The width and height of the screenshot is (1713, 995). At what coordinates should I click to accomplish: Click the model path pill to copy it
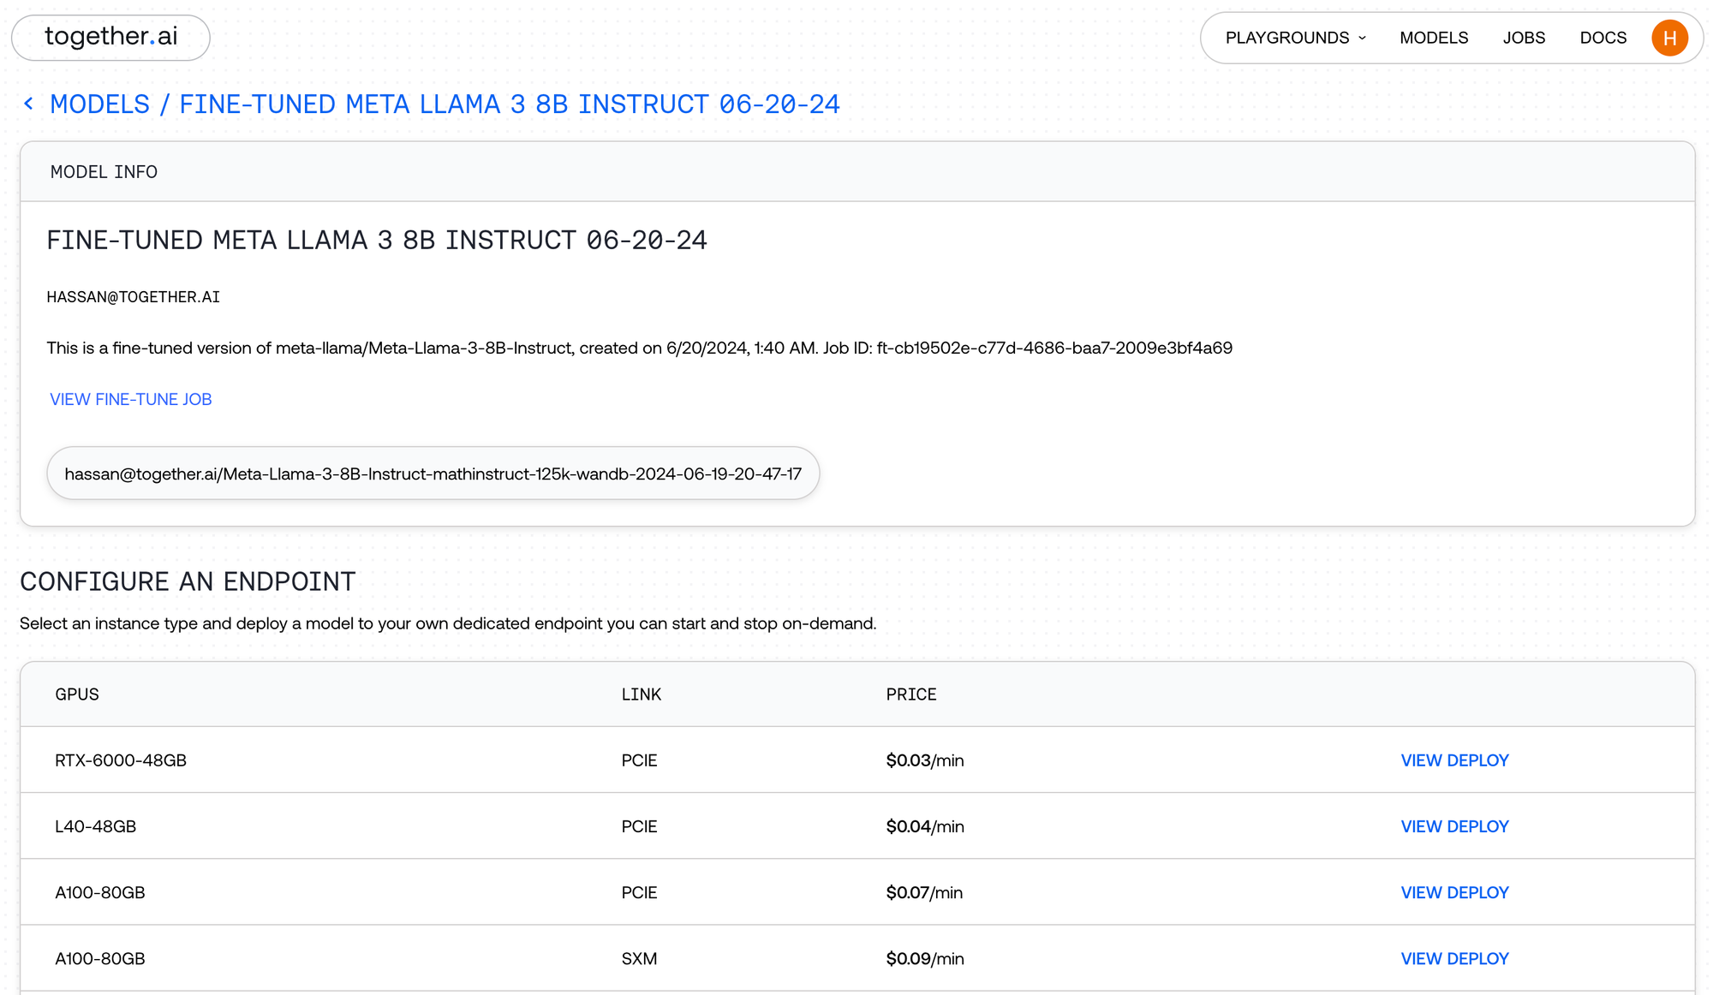tap(433, 474)
